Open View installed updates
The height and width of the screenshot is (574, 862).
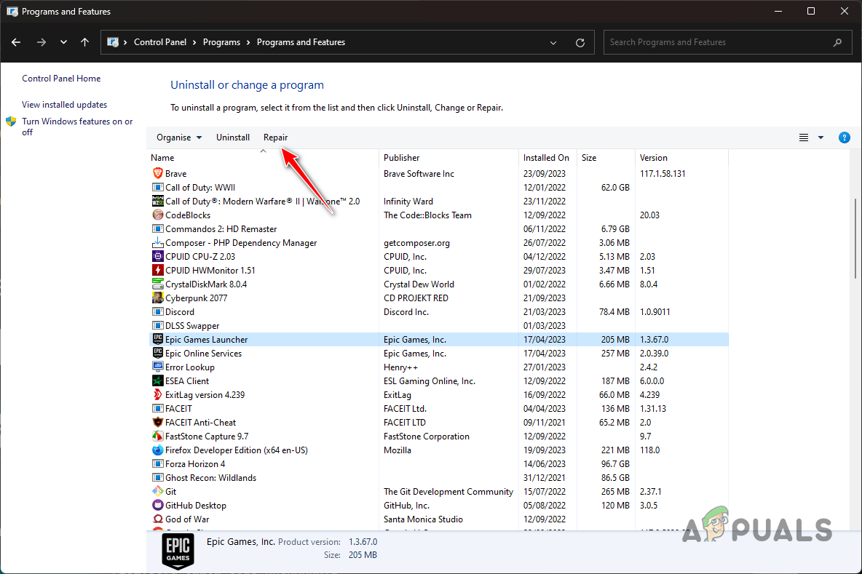click(x=64, y=104)
